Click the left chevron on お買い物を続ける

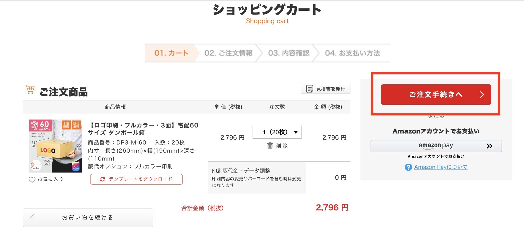point(32,218)
